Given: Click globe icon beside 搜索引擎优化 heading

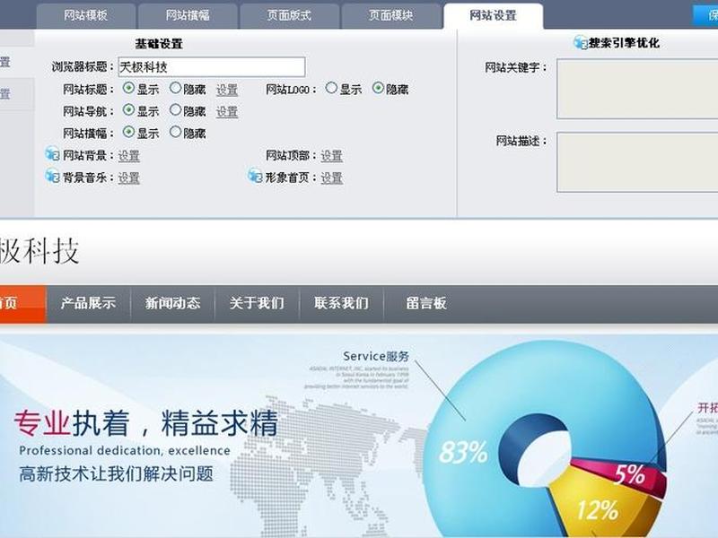Looking at the screenshot, I should (581, 42).
